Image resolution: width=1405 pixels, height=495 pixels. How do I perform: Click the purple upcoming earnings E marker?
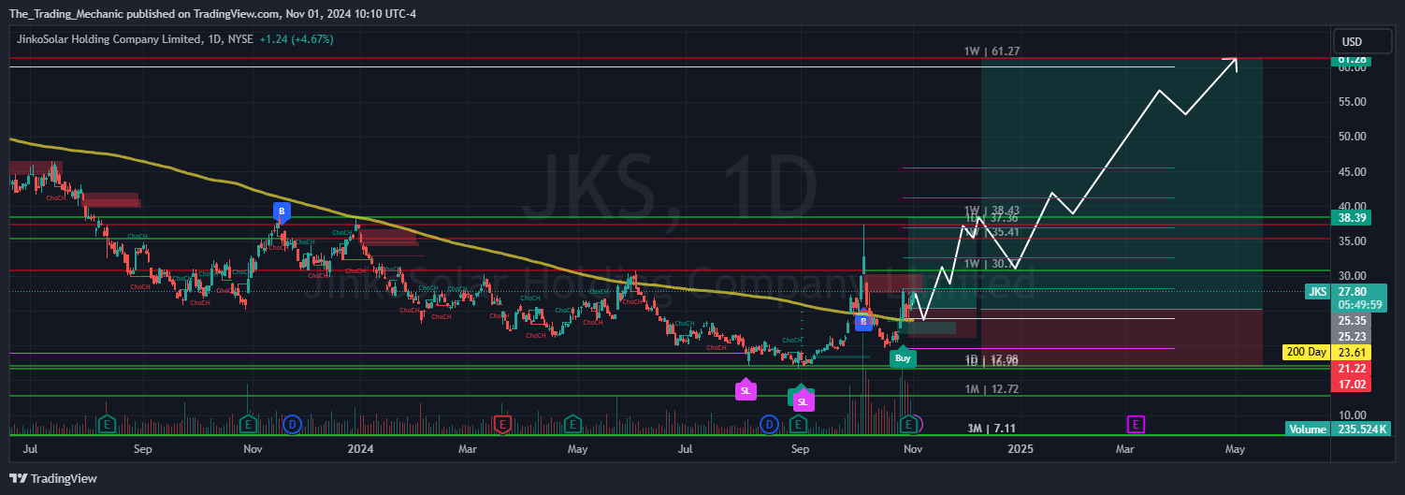click(x=1136, y=425)
